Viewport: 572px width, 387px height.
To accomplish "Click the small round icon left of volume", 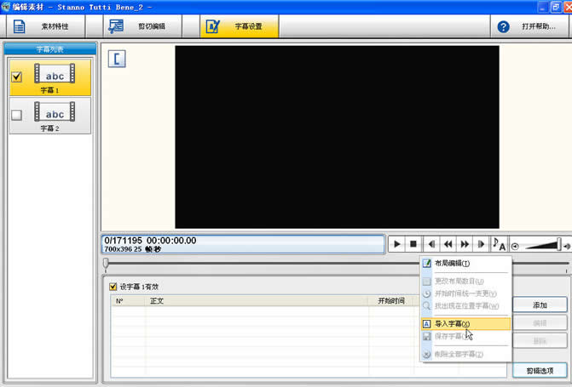I will 515,247.
